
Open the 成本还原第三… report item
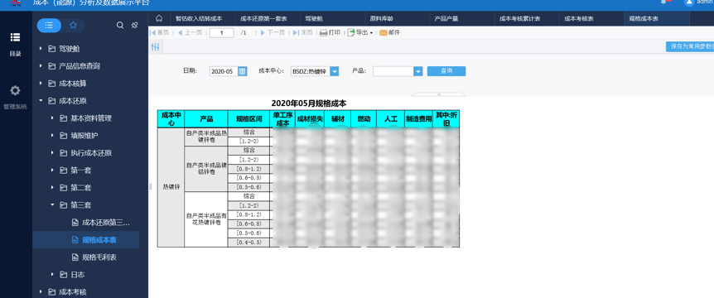(106, 223)
